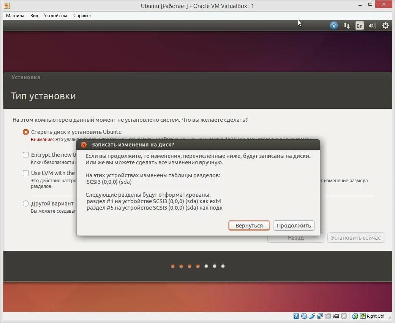Minimize the VirtualBox window
Viewport: 395px width, 323px height.
click(360, 5)
